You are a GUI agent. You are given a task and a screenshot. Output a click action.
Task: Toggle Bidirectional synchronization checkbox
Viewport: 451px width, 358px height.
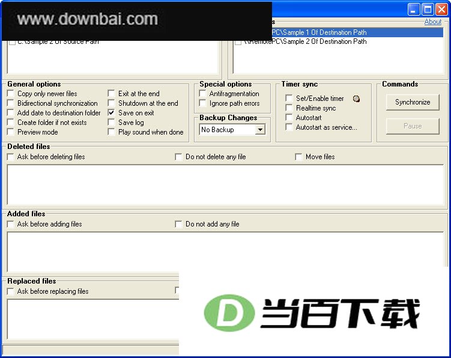click(x=11, y=103)
